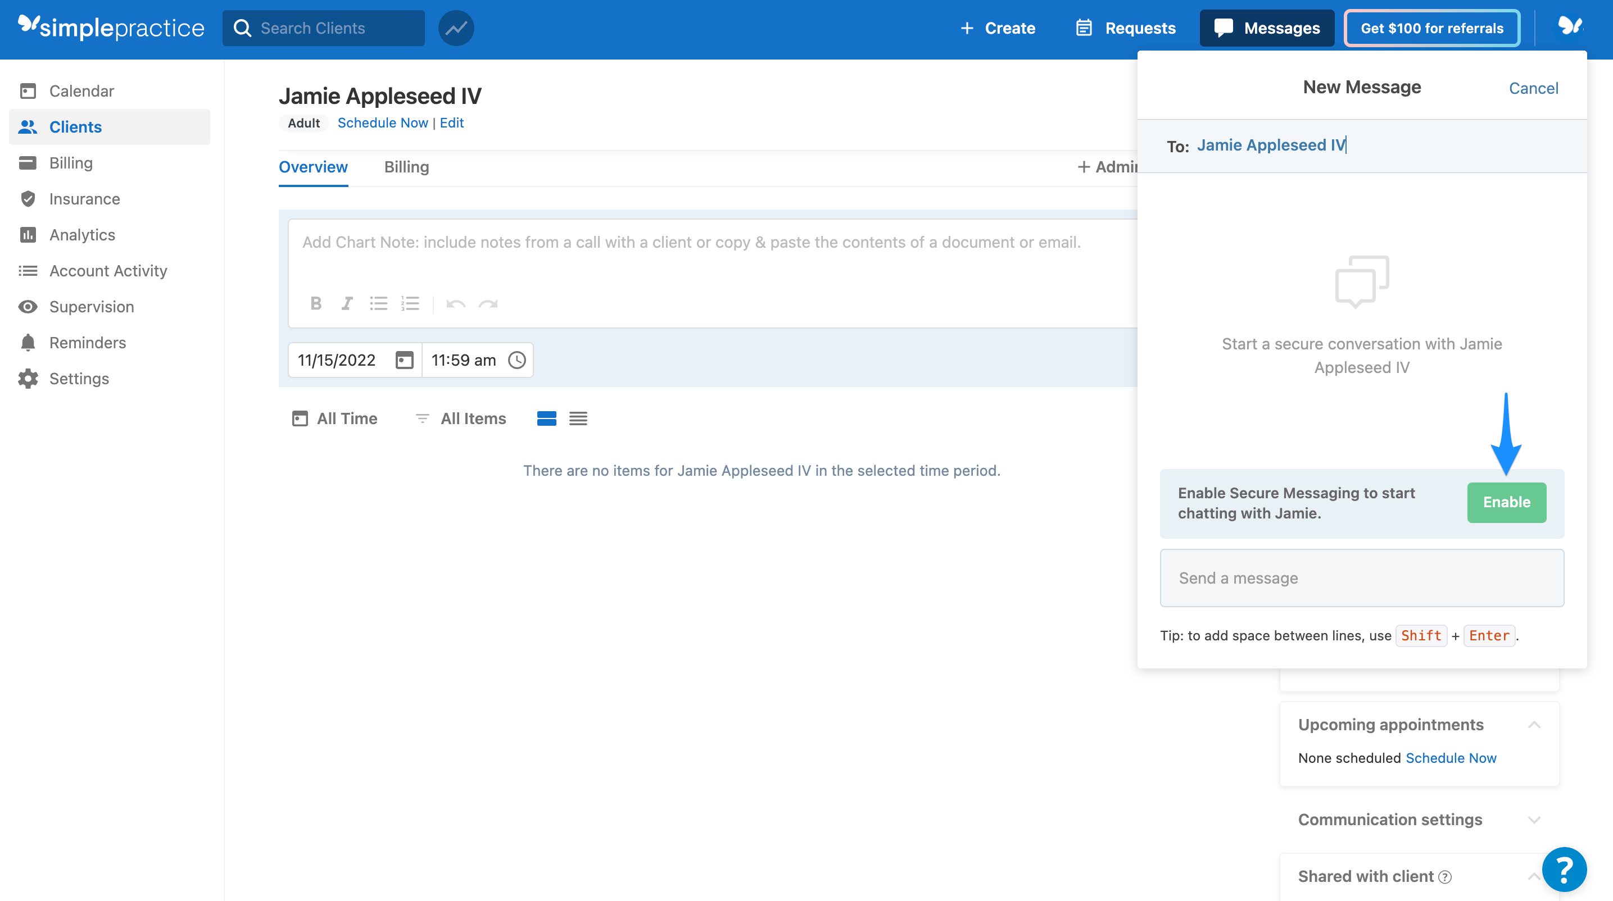
Task: Insert bulleted list in chart note
Action: [x=378, y=303]
